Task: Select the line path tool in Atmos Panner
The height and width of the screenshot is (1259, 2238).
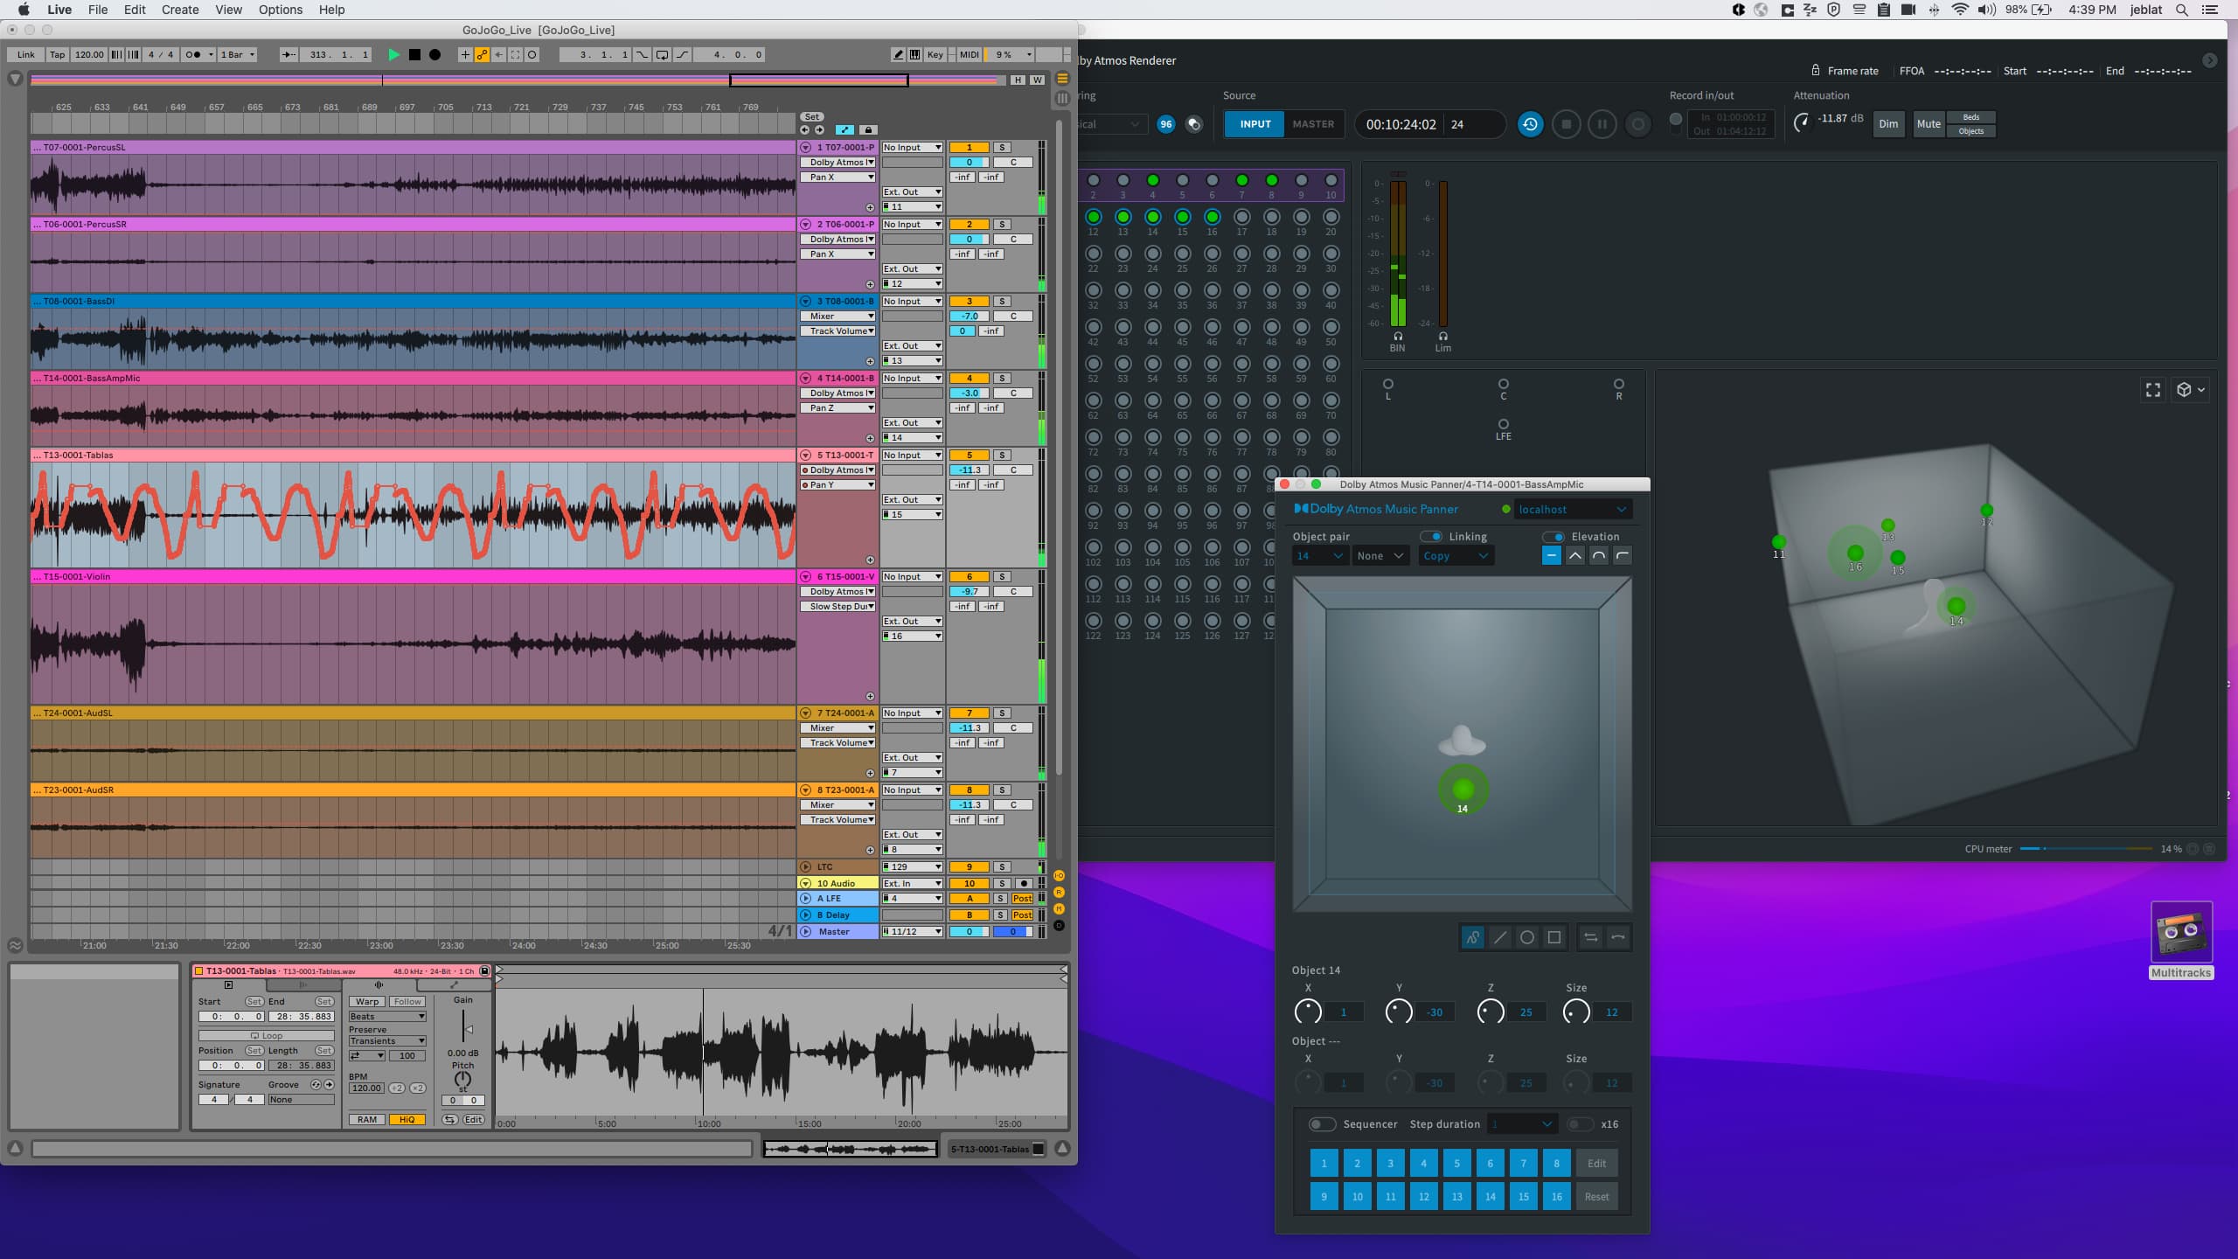Action: 1498,936
